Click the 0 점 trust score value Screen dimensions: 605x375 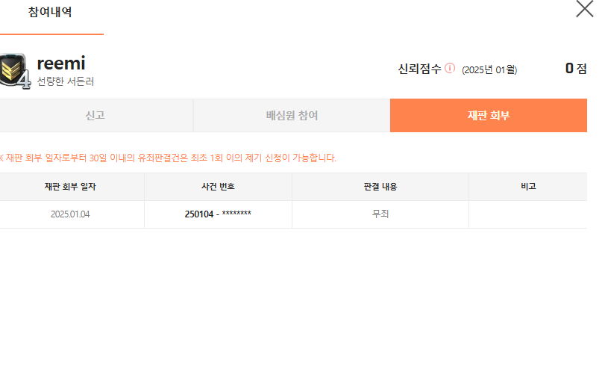coord(575,69)
